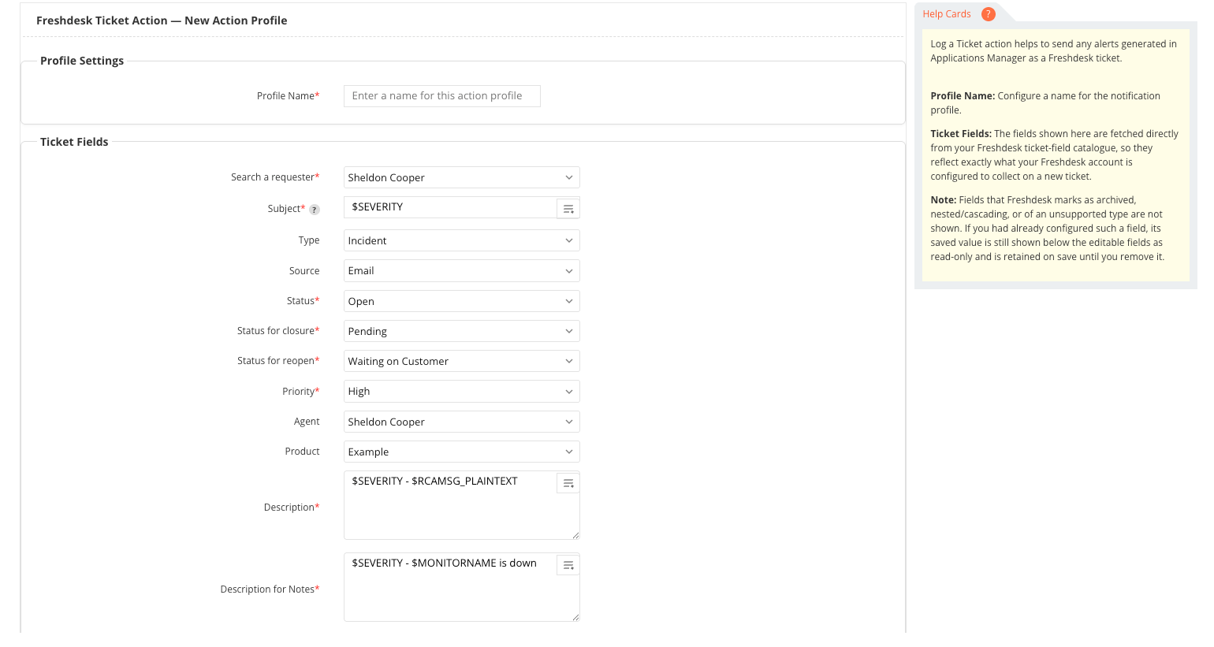Image resolution: width=1214 pixels, height=647 pixels.
Task: Click the Profile Settings section heading
Action: pos(82,61)
